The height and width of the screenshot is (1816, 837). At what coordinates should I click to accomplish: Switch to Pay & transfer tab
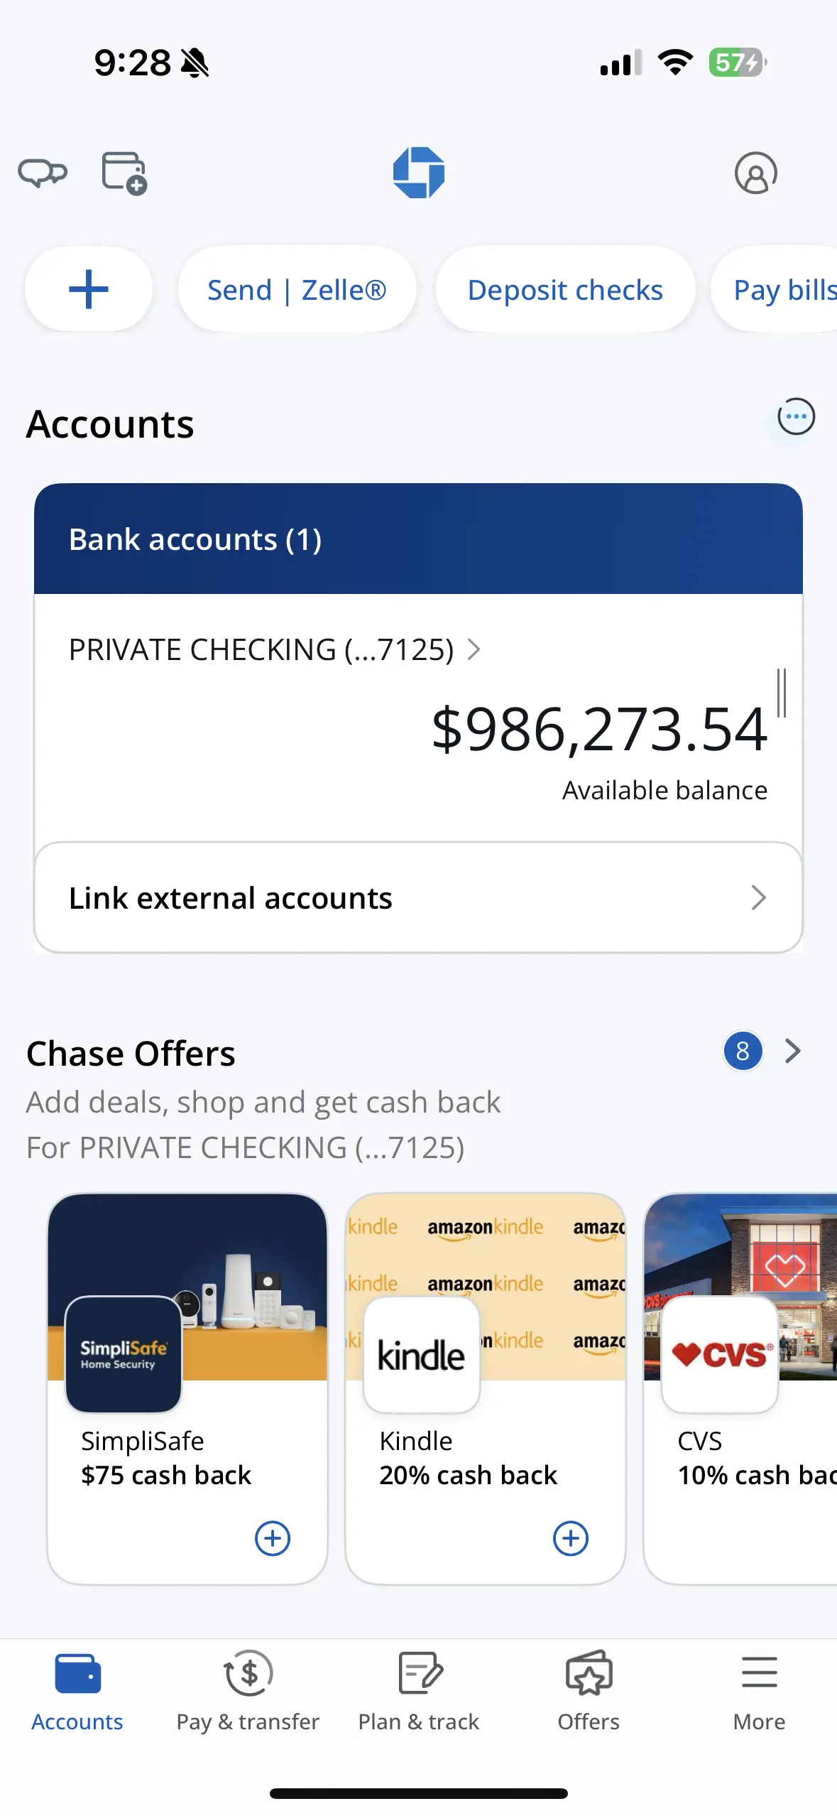pyautogui.click(x=248, y=1691)
